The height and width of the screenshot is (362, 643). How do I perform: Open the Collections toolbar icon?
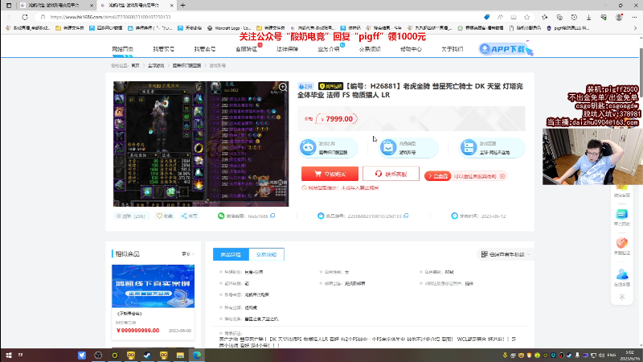[559, 17]
